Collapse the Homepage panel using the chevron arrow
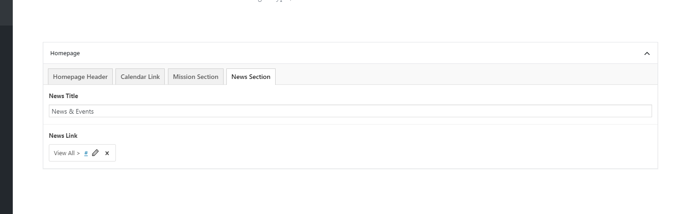 click(x=647, y=53)
